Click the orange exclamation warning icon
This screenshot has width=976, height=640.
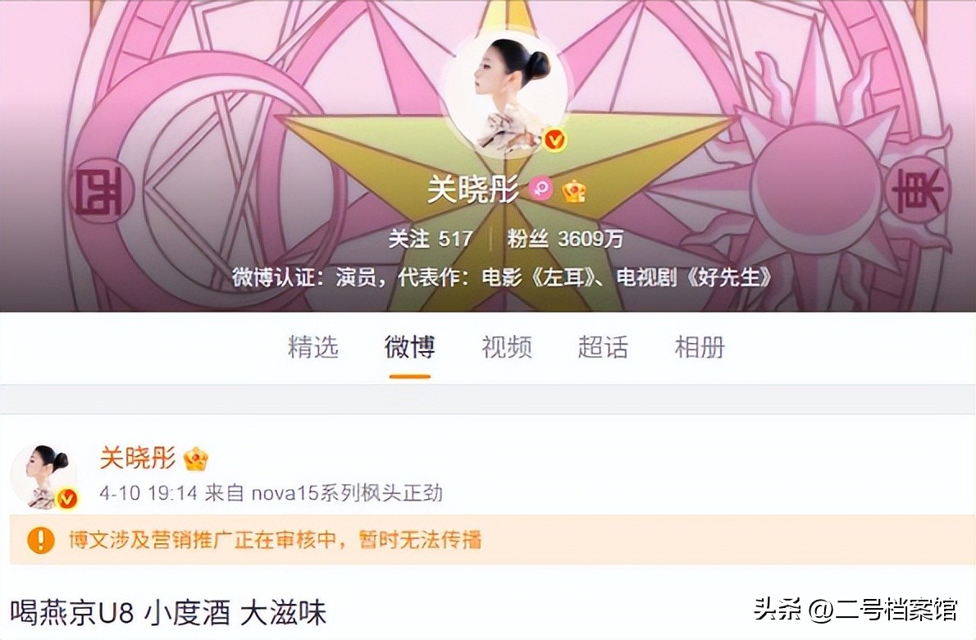tap(40, 540)
